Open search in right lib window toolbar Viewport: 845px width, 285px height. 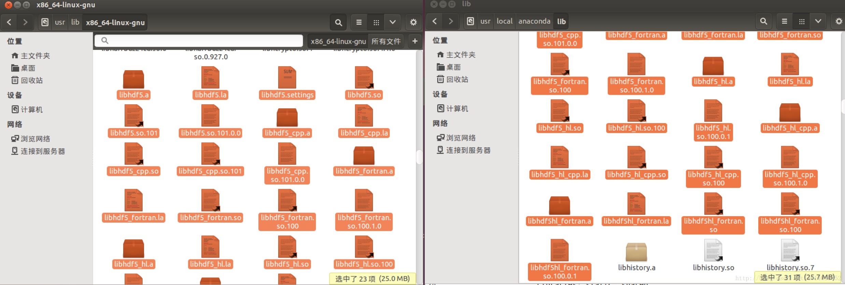pos(763,21)
